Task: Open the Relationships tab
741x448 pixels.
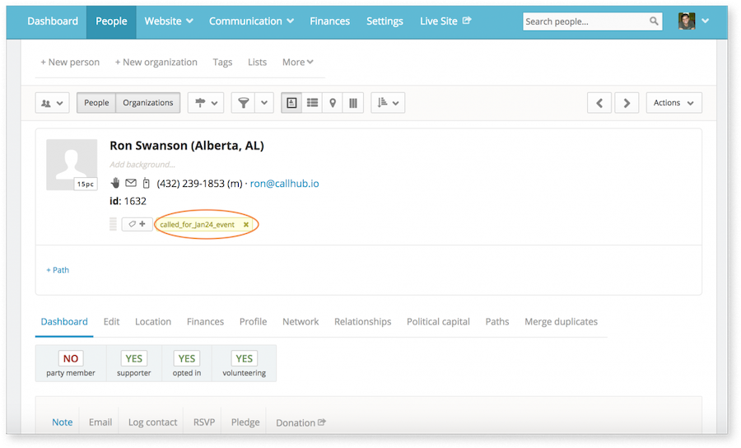Action: tap(362, 321)
